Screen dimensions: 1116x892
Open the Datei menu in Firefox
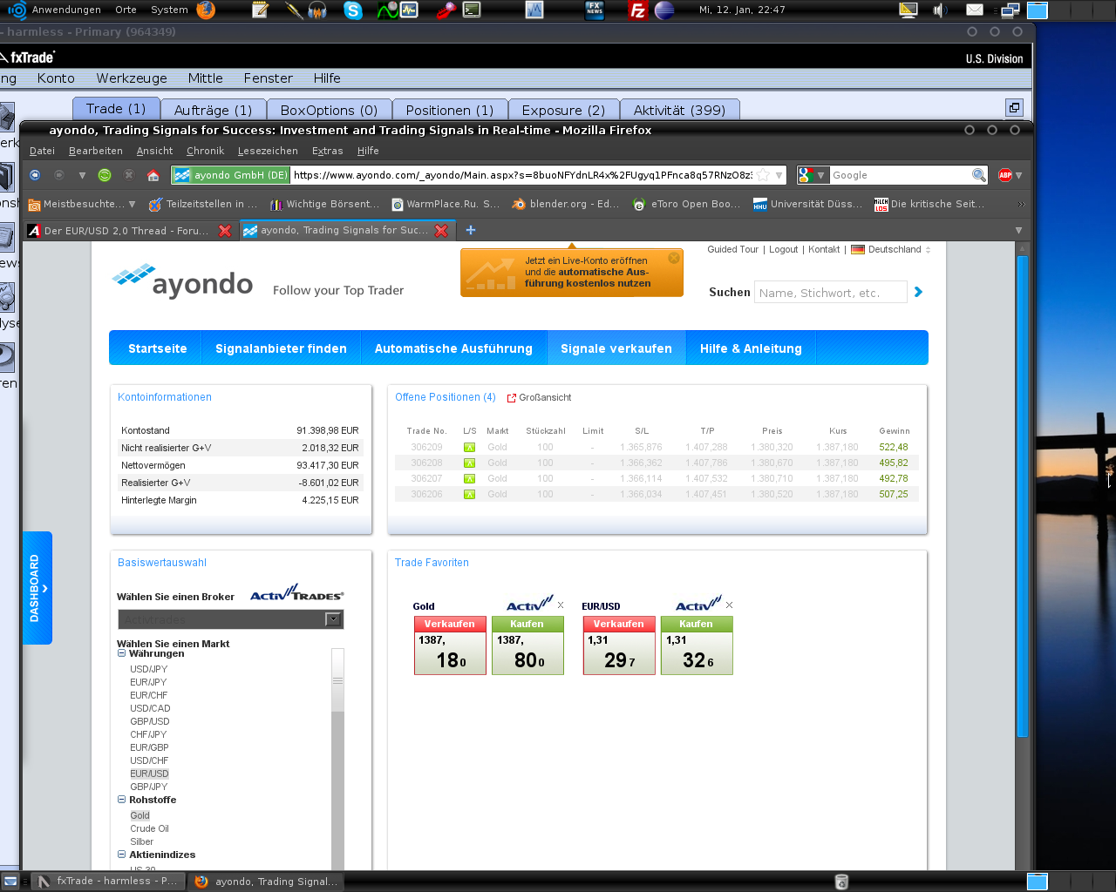[42, 151]
